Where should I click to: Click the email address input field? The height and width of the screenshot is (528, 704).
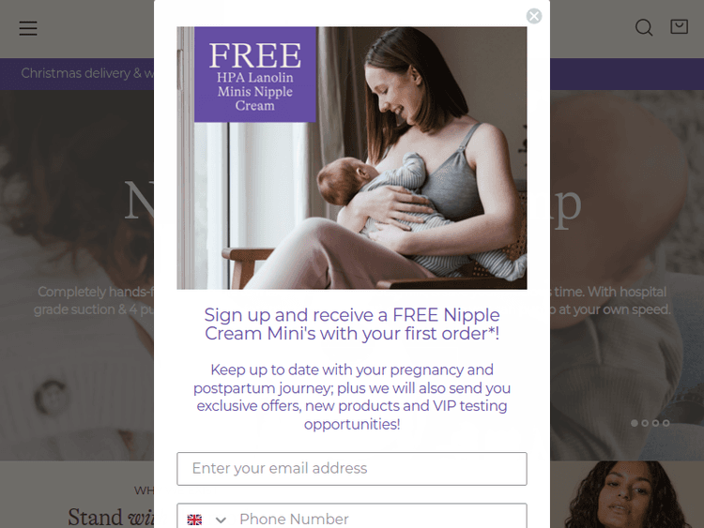coord(352,468)
